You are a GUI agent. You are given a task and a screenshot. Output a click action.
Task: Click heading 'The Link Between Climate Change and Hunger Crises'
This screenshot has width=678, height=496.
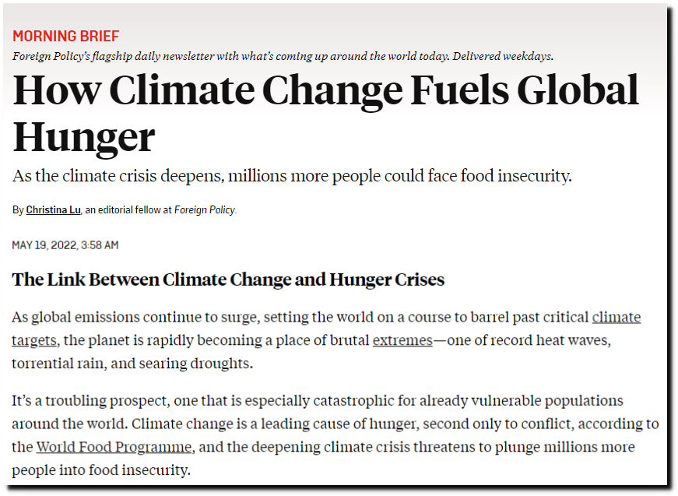pyautogui.click(x=228, y=280)
